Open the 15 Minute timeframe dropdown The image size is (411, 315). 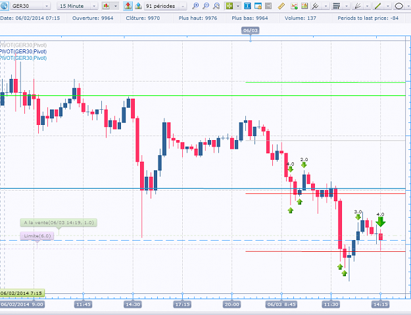click(x=78, y=6)
